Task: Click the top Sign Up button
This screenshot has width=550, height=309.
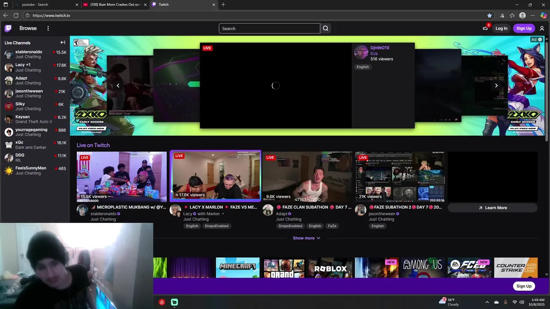Action: 524,28
